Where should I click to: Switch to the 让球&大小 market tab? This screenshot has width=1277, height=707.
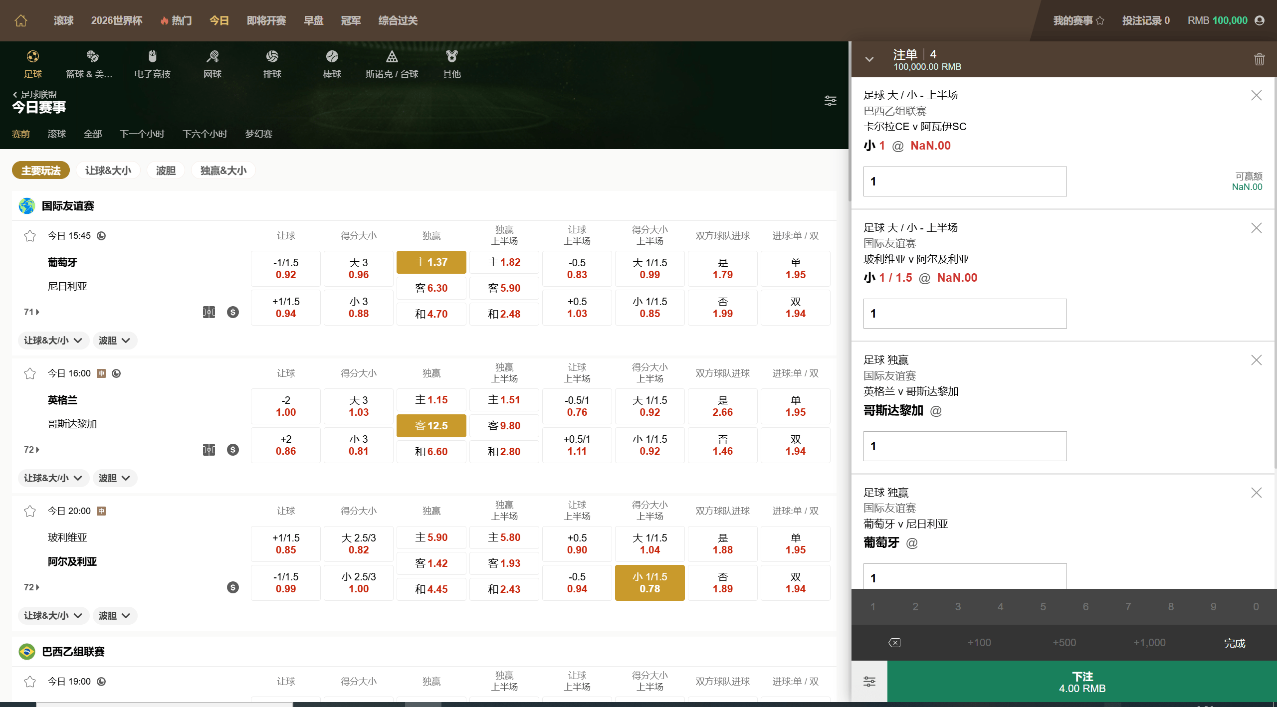pos(108,171)
